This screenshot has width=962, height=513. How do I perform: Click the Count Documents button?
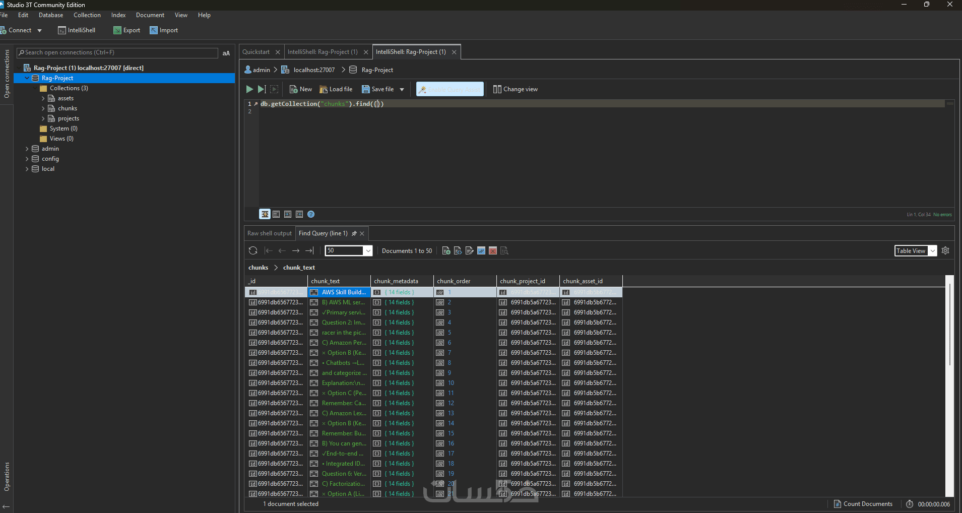point(863,504)
